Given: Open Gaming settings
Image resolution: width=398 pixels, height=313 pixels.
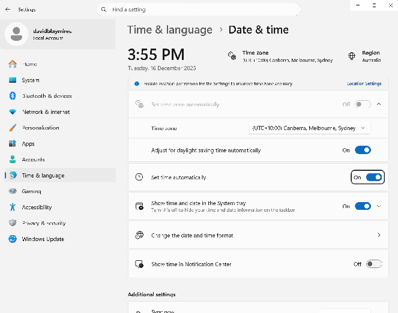Looking at the screenshot, I should (x=60, y=191).
